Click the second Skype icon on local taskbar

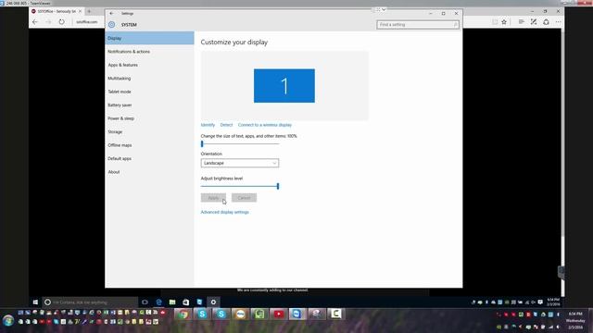click(x=221, y=314)
